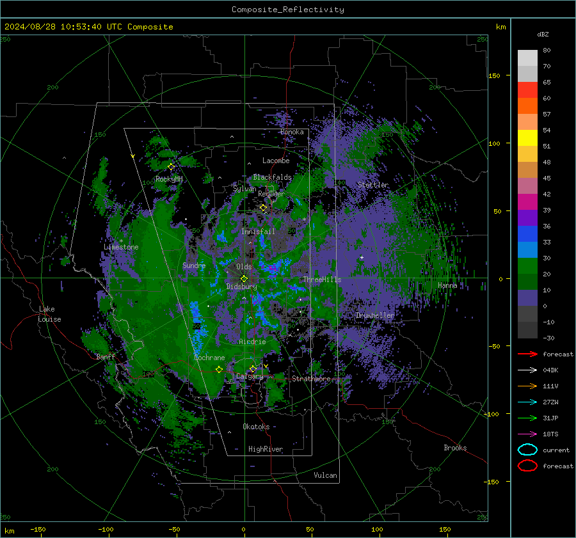Click the km unit label at top right
This screenshot has height=538, width=576.
tap(500, 27)
